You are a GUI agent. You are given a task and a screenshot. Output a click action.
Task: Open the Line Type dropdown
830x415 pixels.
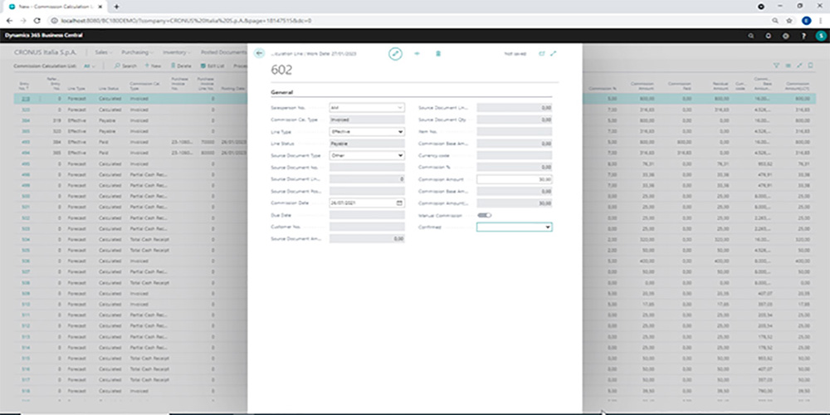coord(400,131)
